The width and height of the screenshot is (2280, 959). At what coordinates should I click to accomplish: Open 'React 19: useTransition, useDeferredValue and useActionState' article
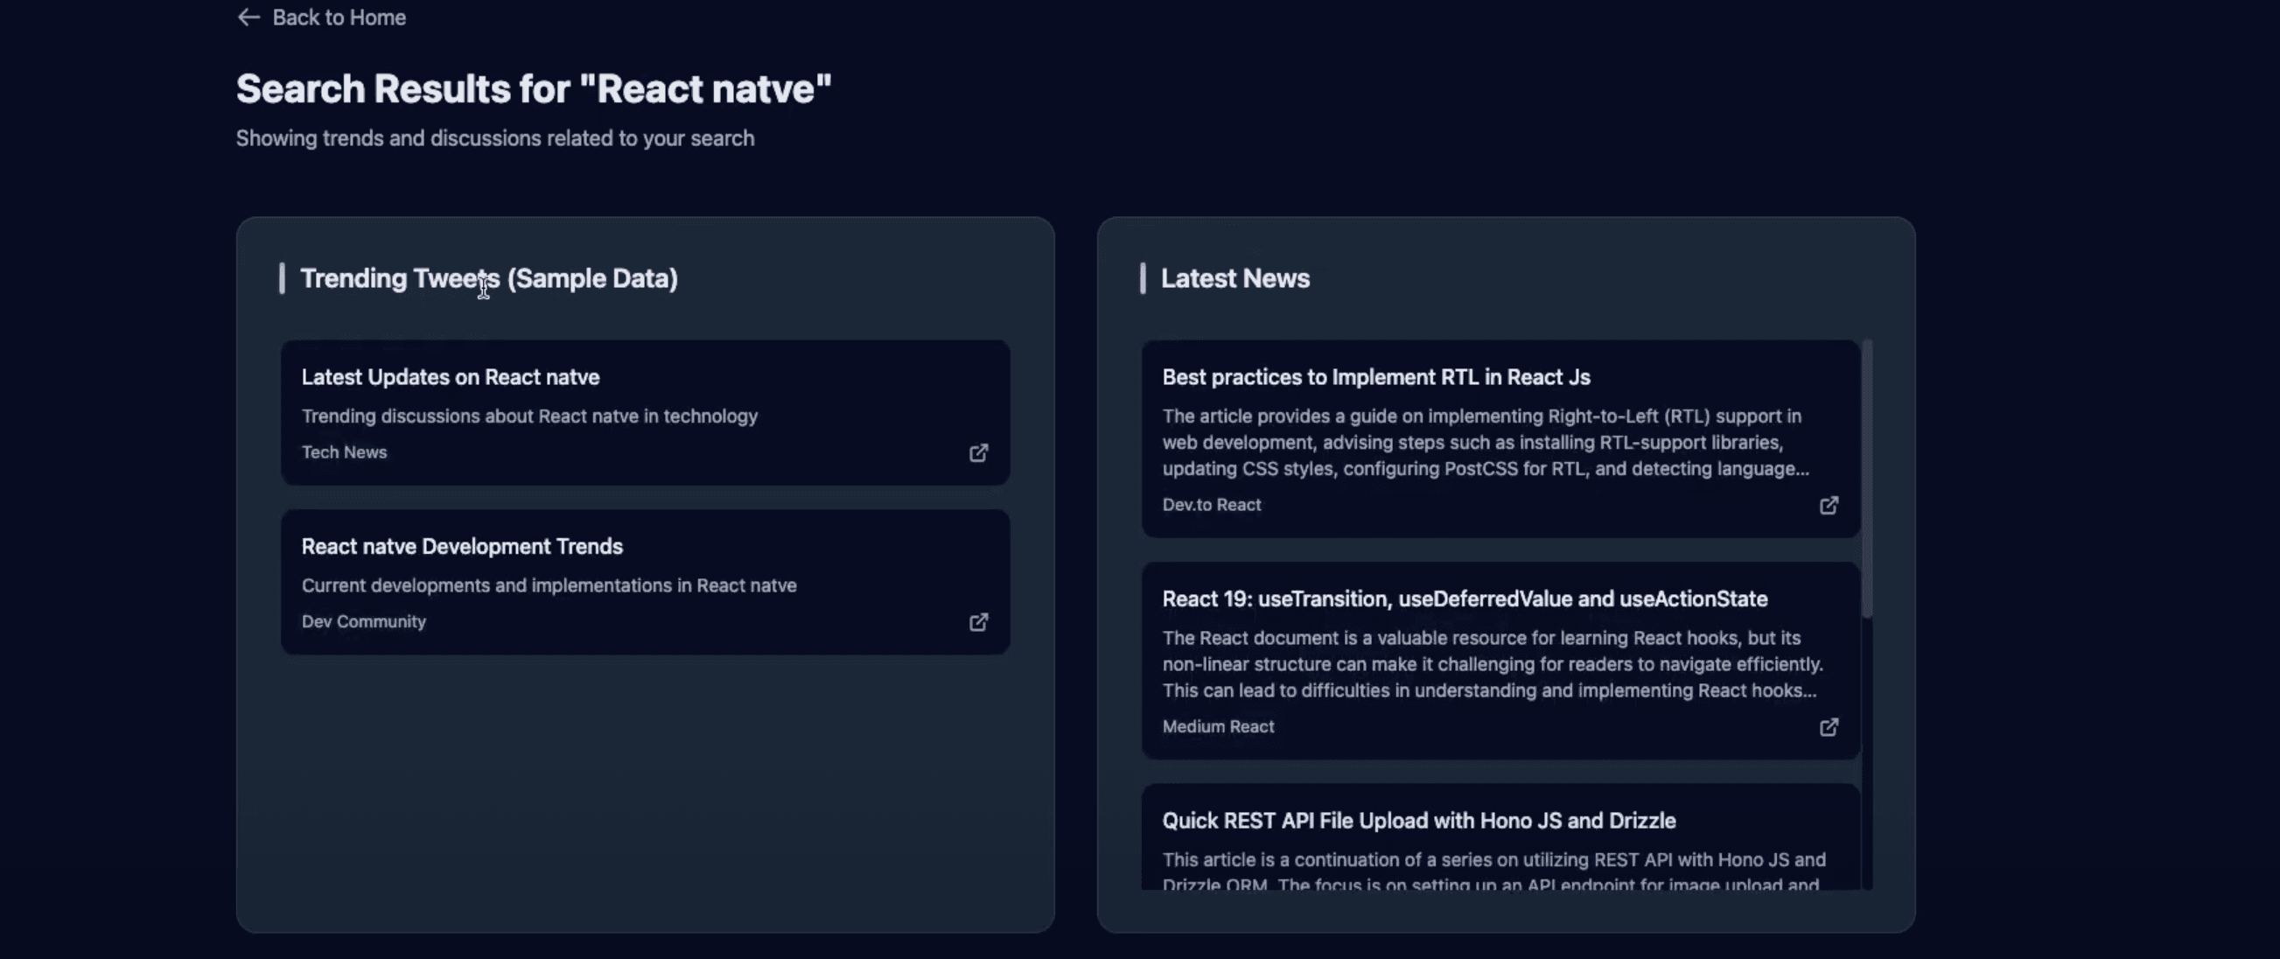click(x=1465, y=598)
